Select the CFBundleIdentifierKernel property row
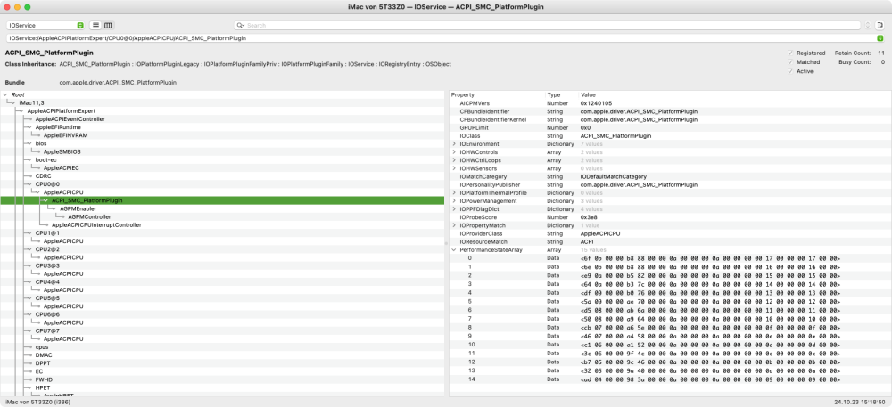Image resolution: width=892 pixels, height=407 pixels. point(670,119)
